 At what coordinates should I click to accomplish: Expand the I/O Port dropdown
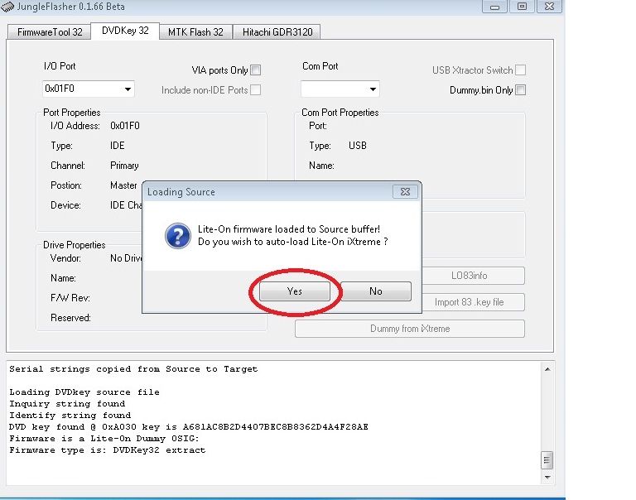pos(128,89)
